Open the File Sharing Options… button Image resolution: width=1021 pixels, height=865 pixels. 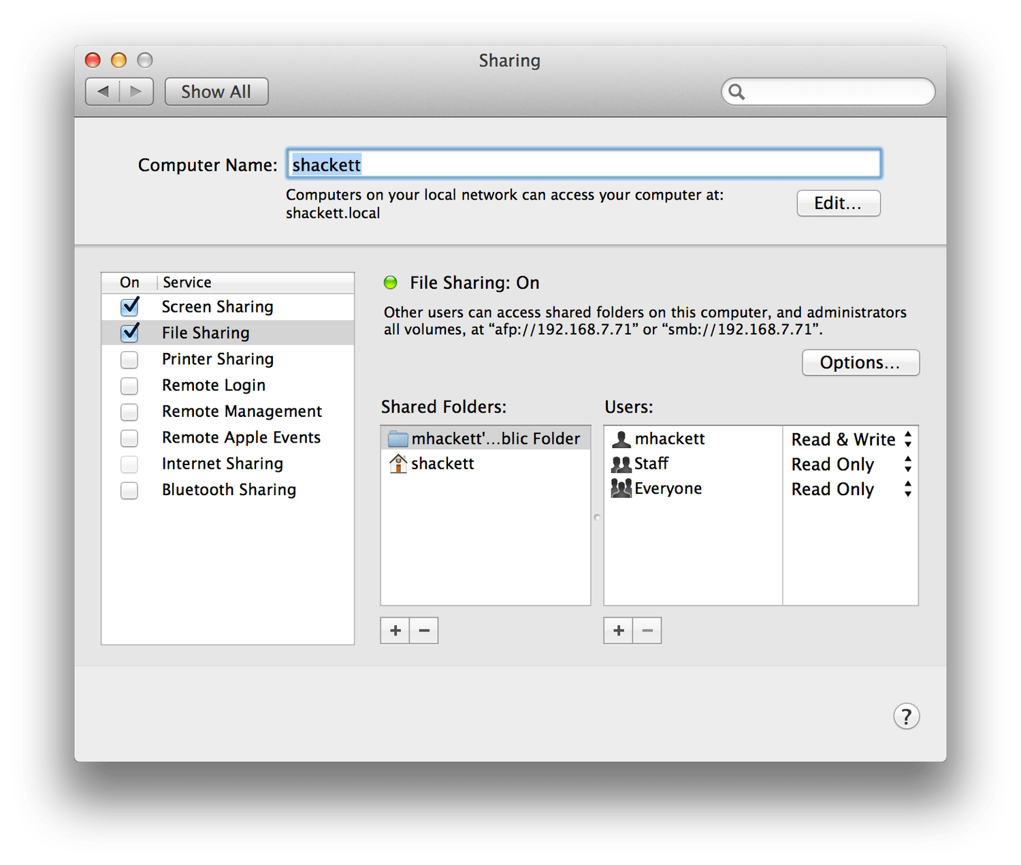click(860, 362)
